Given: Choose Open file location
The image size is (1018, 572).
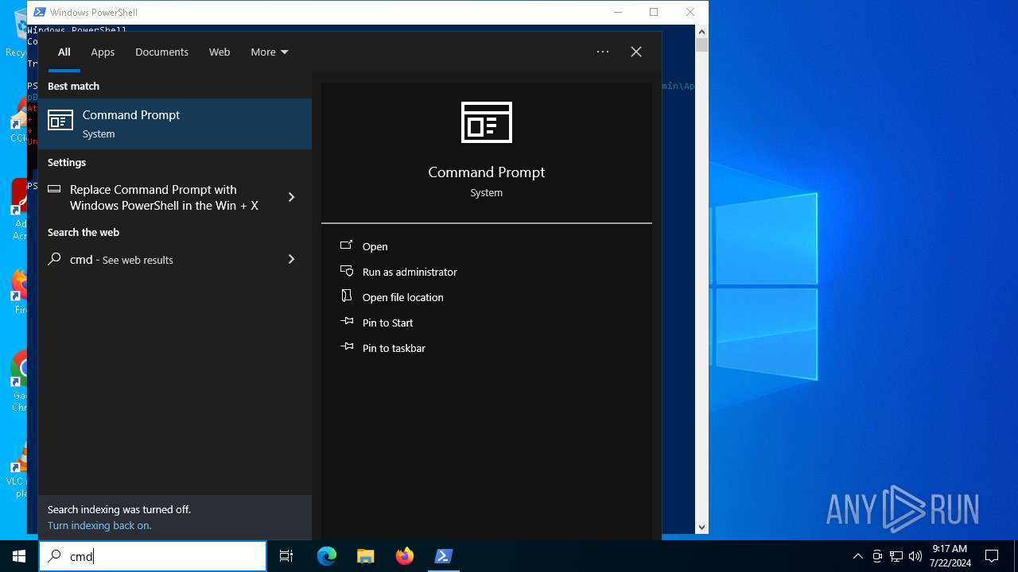Looking at the screenshot, I should click(403, 297).
